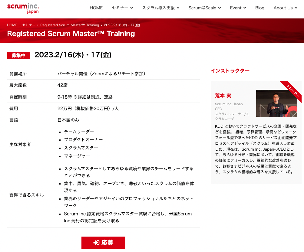Select the skill starting スクラムマスターとしてあらゆる環境
The height and width of the screenshot is (252, 304).
click(129, 172)
